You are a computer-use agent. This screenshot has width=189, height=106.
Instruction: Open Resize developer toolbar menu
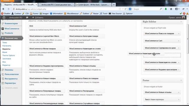(x=94, y=14)
